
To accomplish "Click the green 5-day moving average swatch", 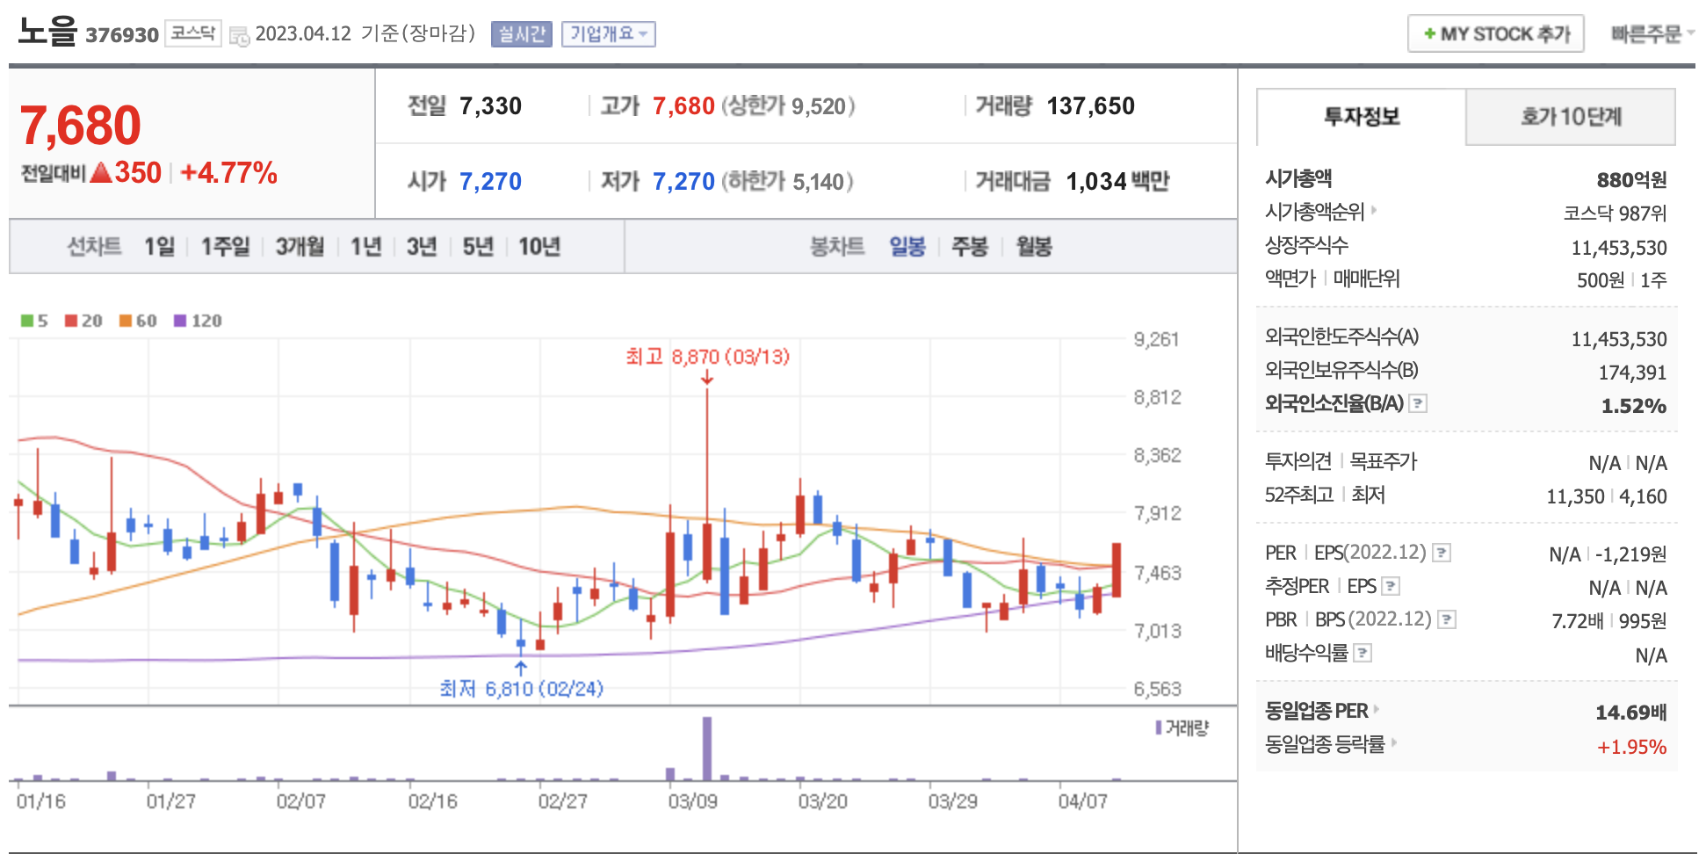I will point(27,321).
